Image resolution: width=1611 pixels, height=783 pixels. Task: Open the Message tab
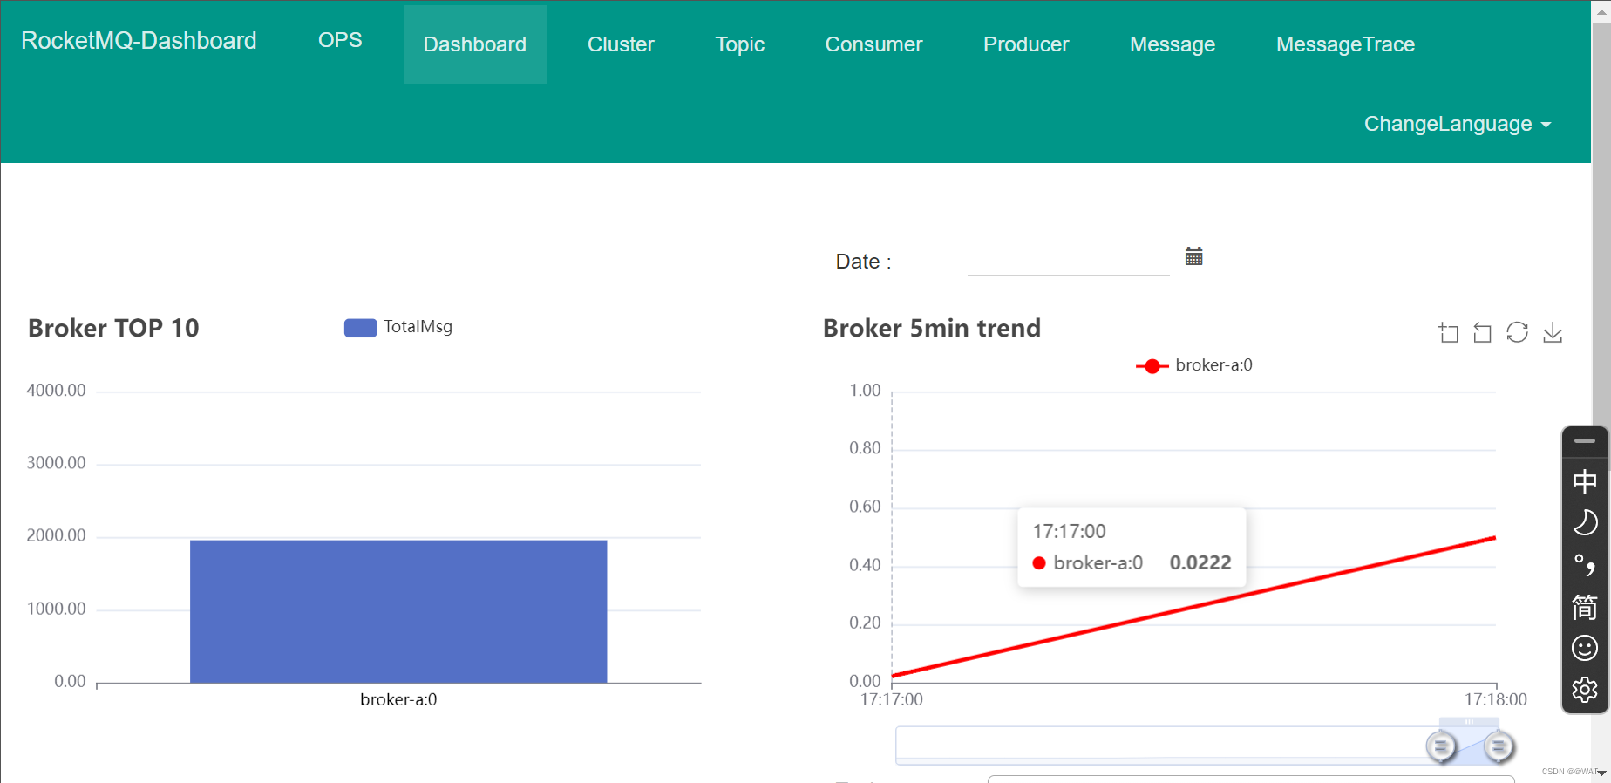pos(1173,44)
